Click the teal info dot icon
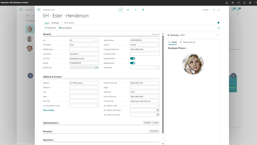Image resolution: width=257 pixels, height=145 pixels. point(218,23)
